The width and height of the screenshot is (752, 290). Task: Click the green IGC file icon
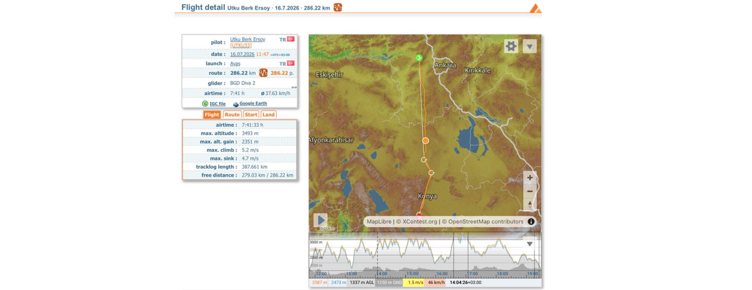pyautogui.click(x=205, y=104)
